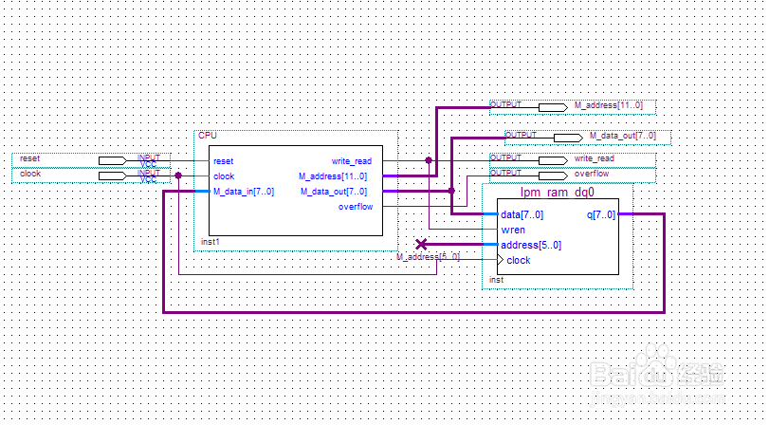The width and height of the screenshot is (769, 425).
Task: Select the data[7..0] port on the RAM
Action: pyautogui.click(x=522, y=214)
